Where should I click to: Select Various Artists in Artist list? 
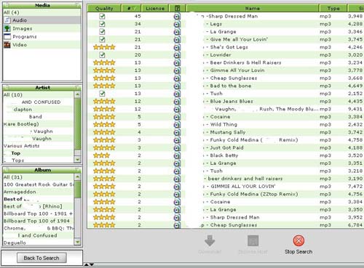pos(39,146)
